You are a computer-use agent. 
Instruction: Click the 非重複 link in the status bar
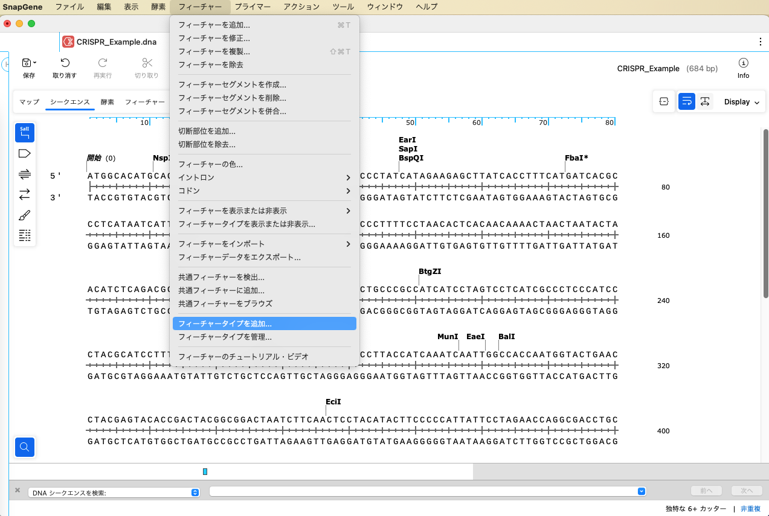[x=749, y=509]
